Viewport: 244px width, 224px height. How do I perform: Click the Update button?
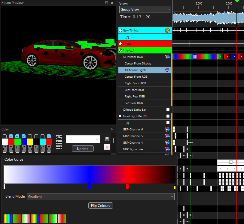tap(83, 149)
